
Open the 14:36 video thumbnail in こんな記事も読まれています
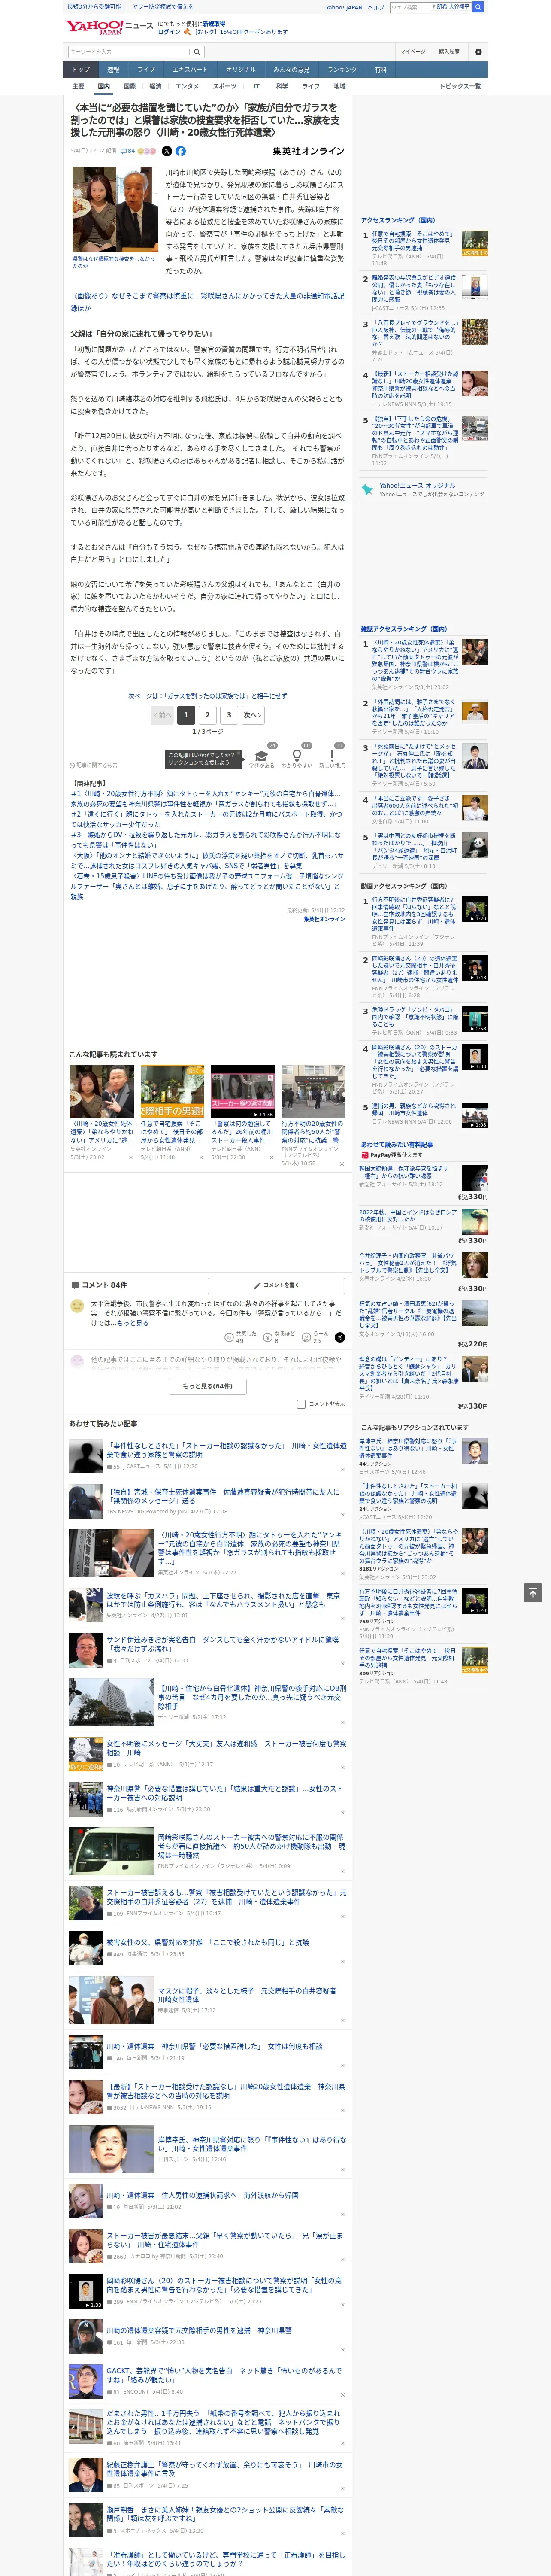coord(242,1091)
